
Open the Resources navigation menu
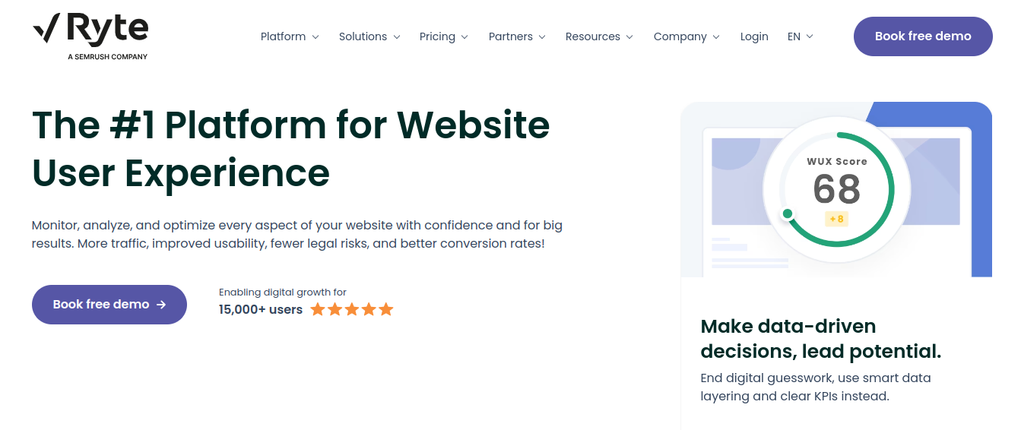point(600,36)
